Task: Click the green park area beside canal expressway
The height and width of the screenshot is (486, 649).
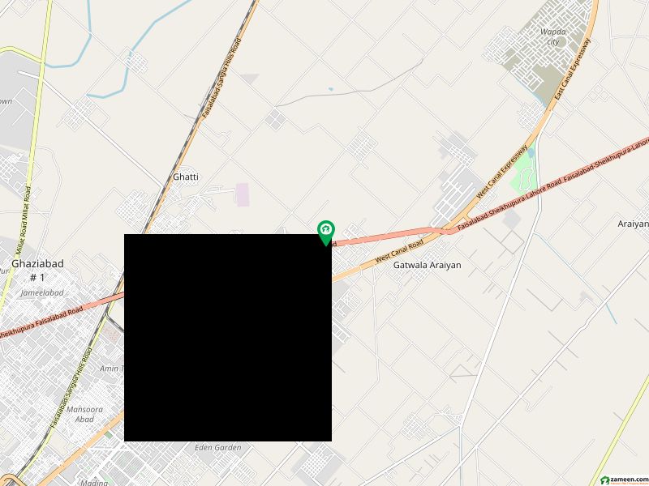Action: 523,173
